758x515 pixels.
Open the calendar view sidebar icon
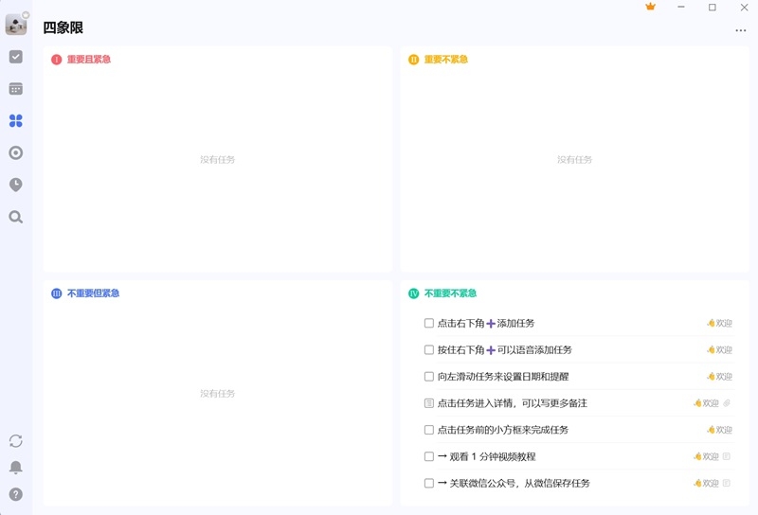[16, 89]
